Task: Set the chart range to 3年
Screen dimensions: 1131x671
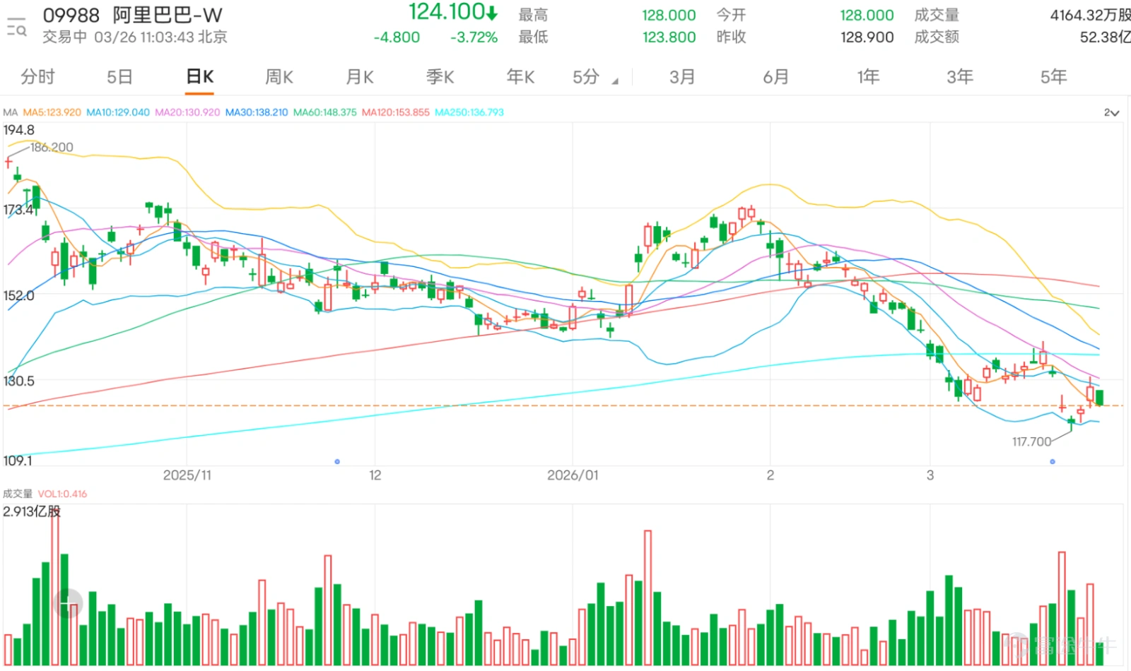Action: click(x=960, y=76)
